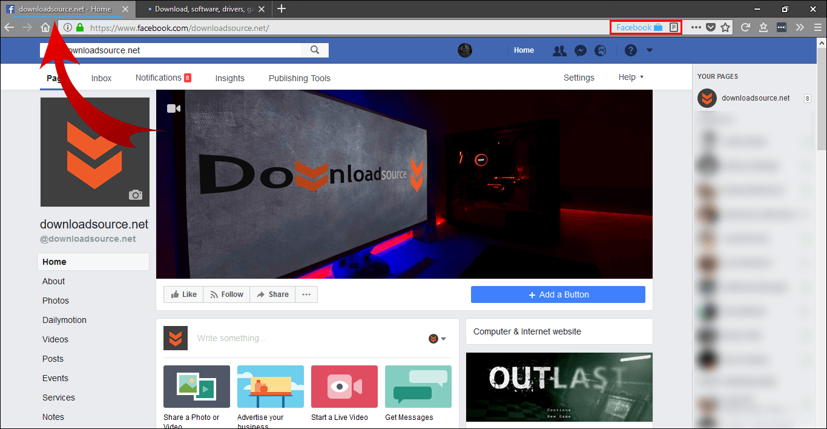Click the @downloadsource.net username

click(88, 239)
